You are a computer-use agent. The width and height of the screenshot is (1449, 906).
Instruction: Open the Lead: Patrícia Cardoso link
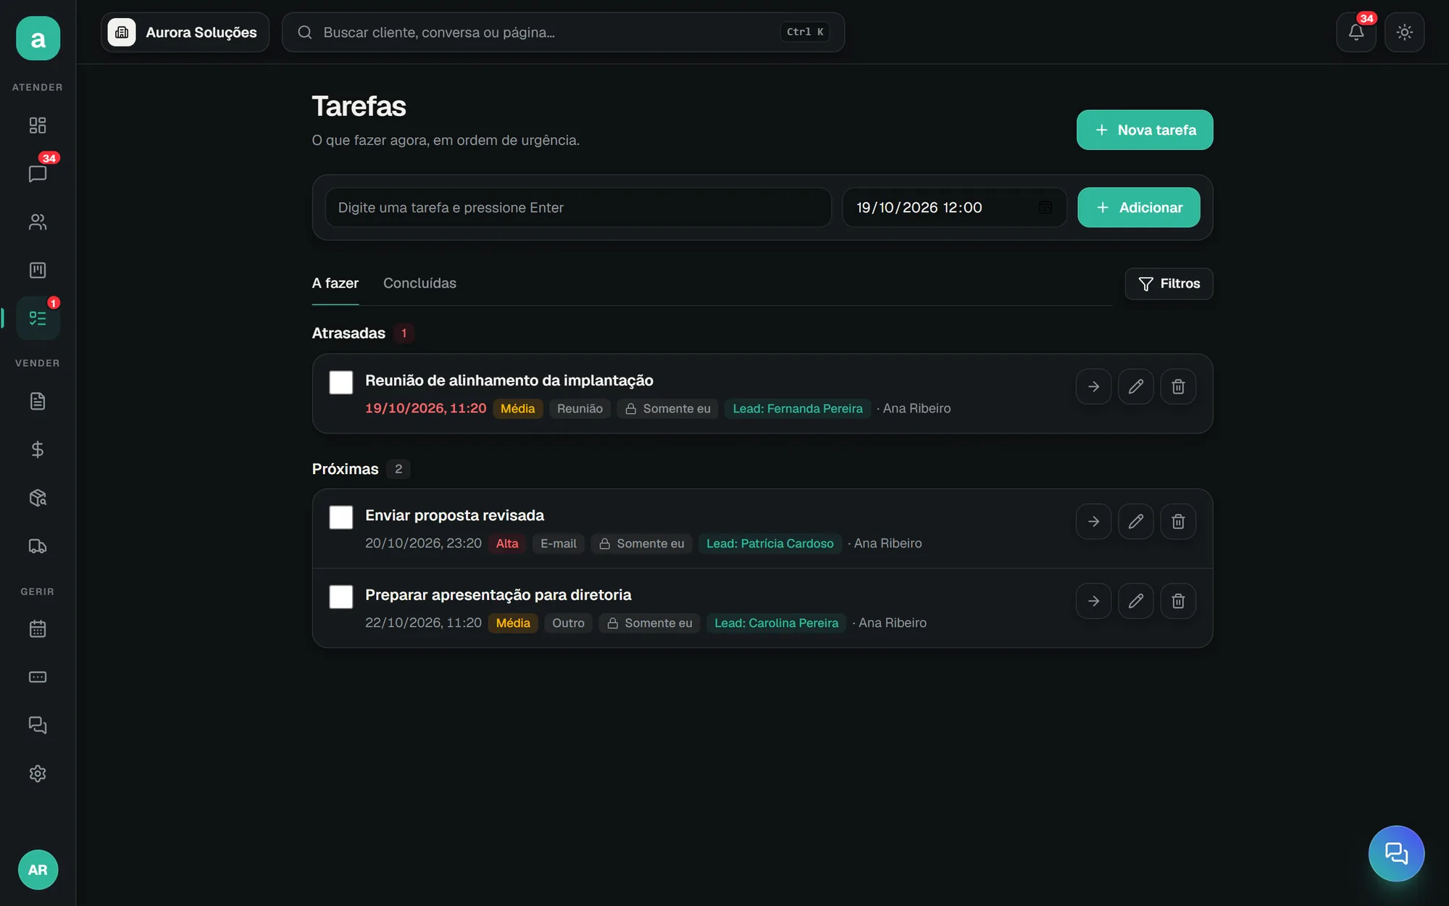pos(770,544)
